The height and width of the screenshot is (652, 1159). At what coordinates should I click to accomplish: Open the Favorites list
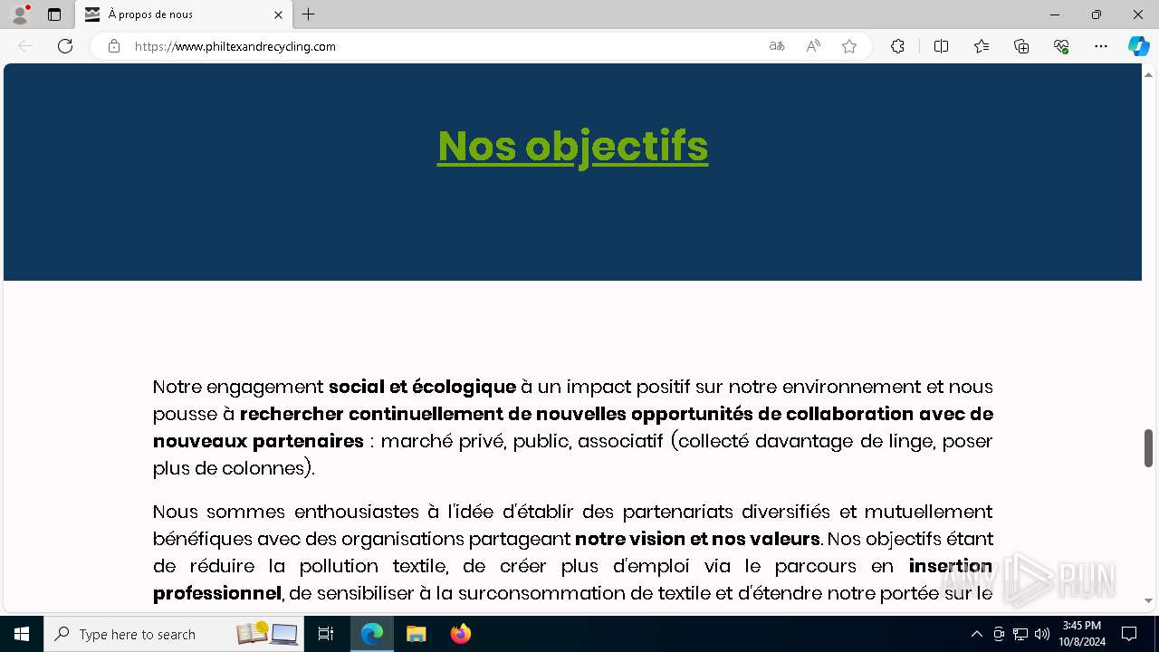click(x=982, y=46)
